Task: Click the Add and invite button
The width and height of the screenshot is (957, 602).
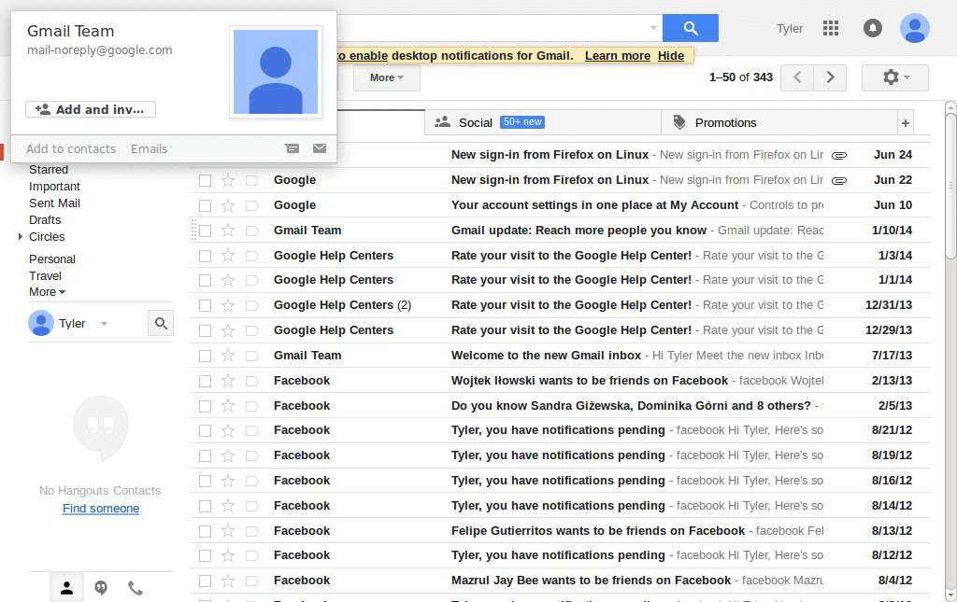Action: (x=90, y=109)
